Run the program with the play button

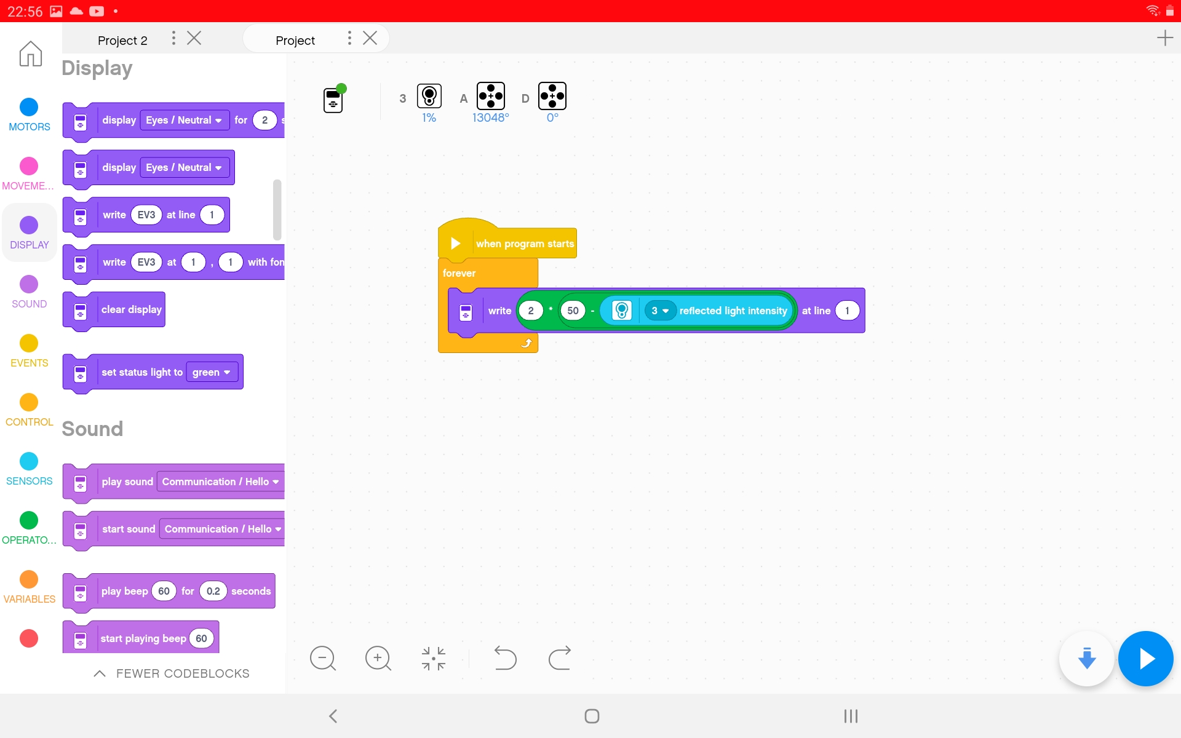[x=1145, y=658]
